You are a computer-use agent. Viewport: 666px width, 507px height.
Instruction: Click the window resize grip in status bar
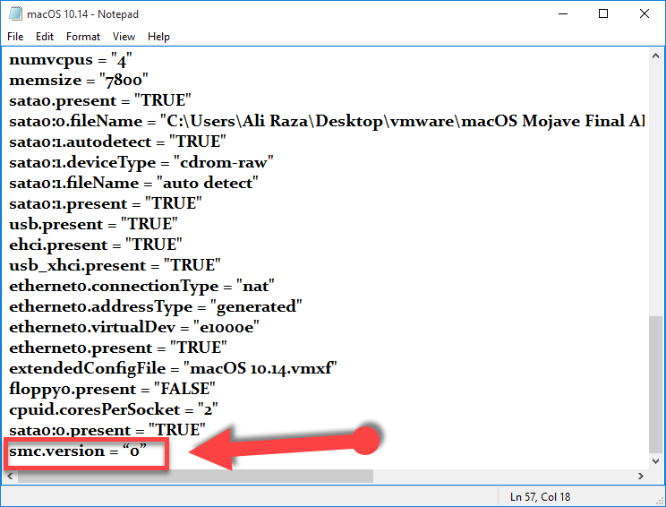pyautogui.click(x=658, y=499)
